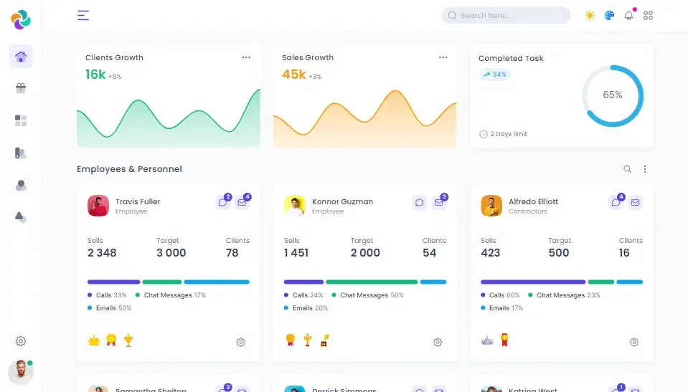This screenshot has width=688, height=392.
Task: Click Konnor Guzman's Chat Messages 56% legend
Action: tap(367, 295)
